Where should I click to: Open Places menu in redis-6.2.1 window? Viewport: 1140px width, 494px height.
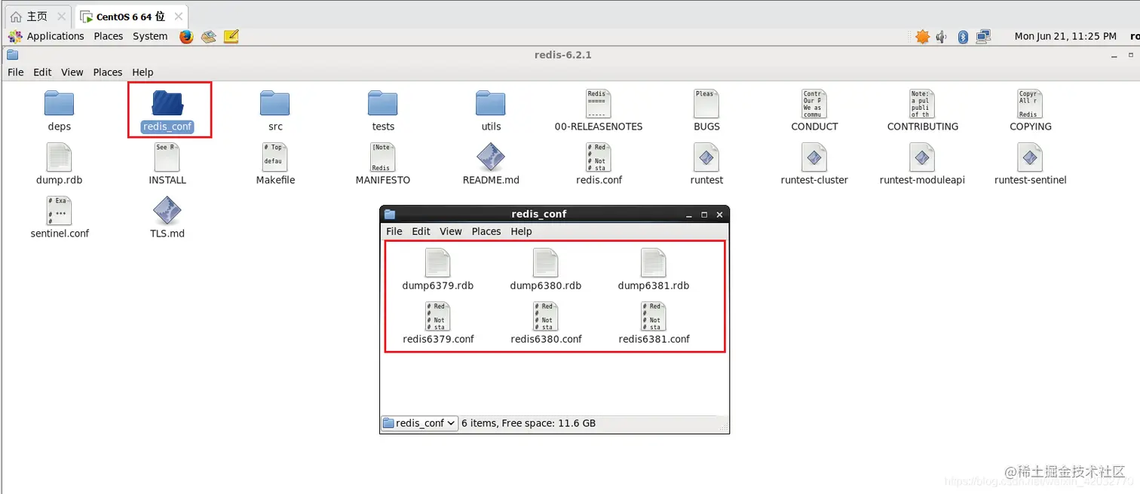click(108, 72)
